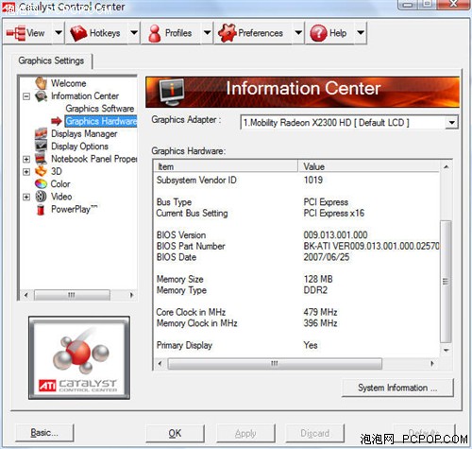The width and height of the screenshot is (472, 449).
Task: Click the Information Center tree icon
Action: click(x=41, y=96)
